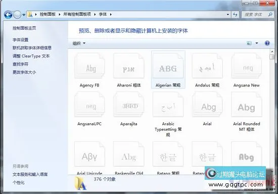Screen dimensions: 278x194
Task: Select the Batang 常规 font icon
Action: pyautogui.click(x=168, y=154)
